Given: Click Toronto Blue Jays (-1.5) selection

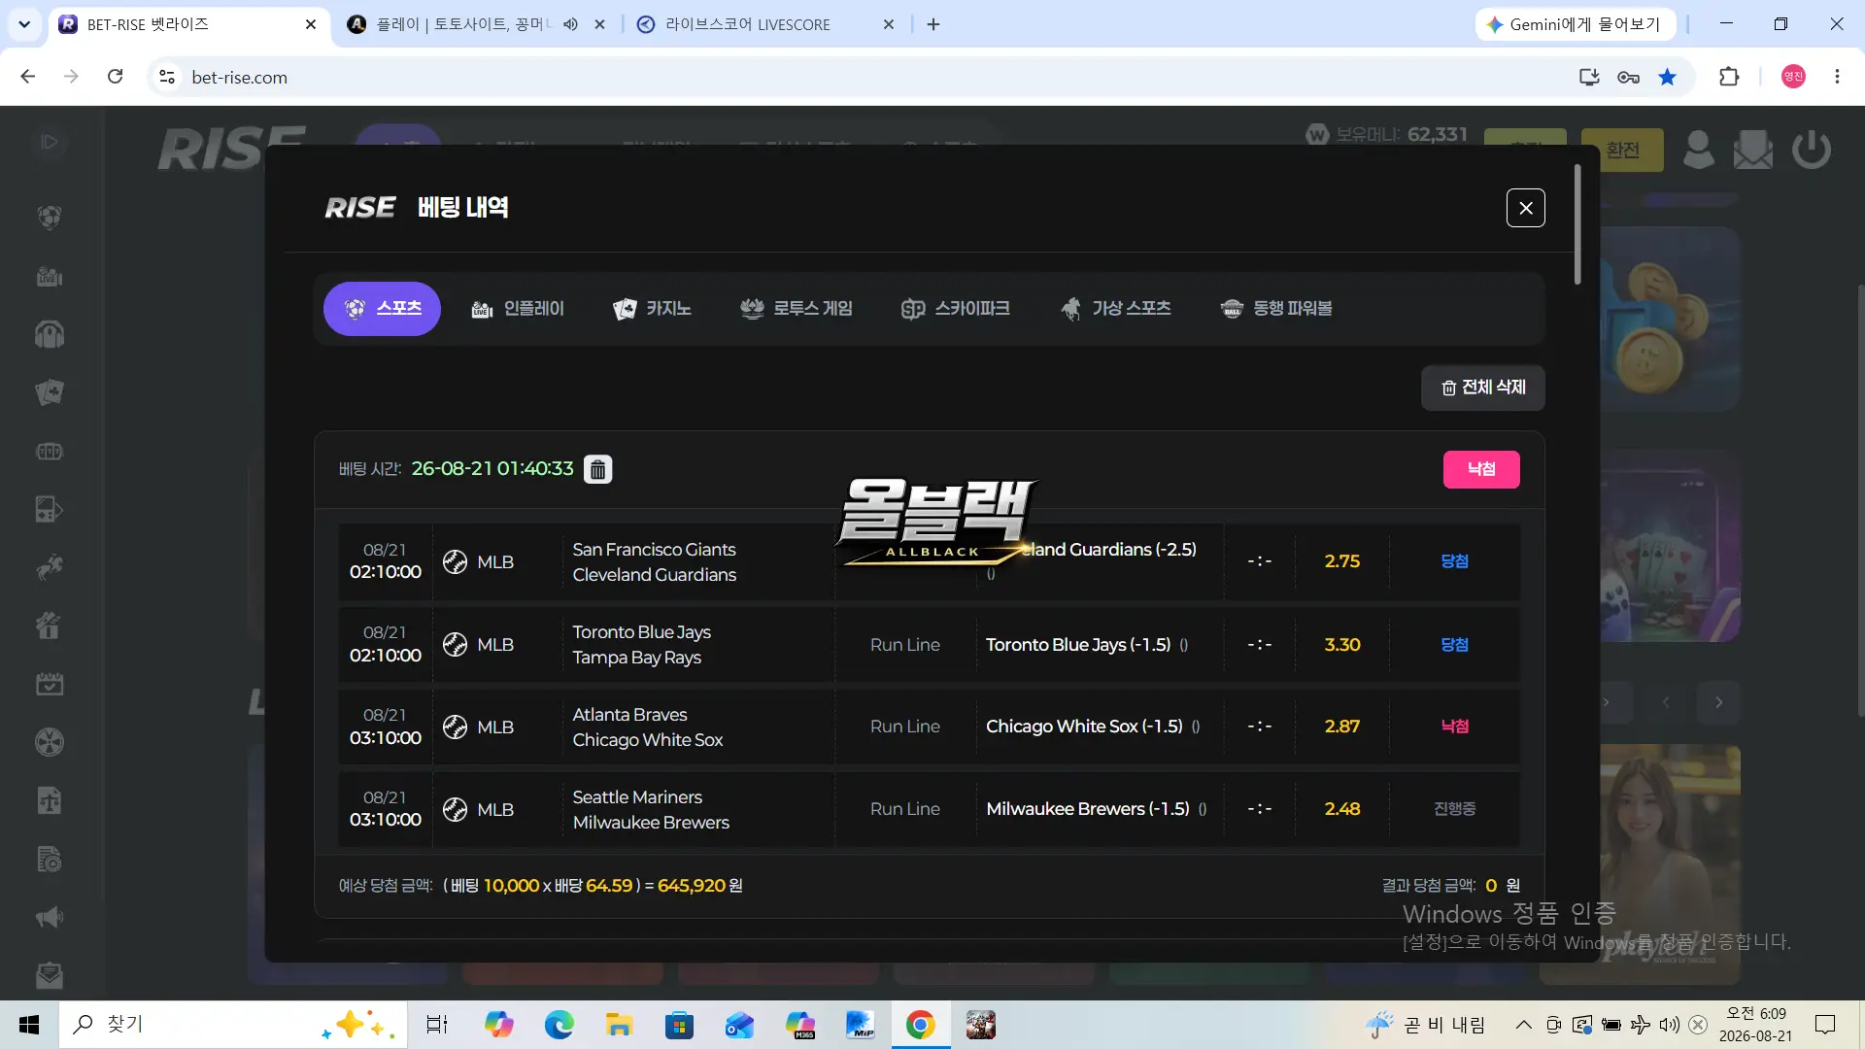Looking at the screenshot, I should (x=1078, y=645).
